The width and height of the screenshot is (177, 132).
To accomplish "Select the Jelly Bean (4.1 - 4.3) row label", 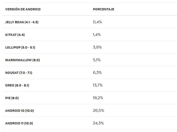I will tap(22, 22).
